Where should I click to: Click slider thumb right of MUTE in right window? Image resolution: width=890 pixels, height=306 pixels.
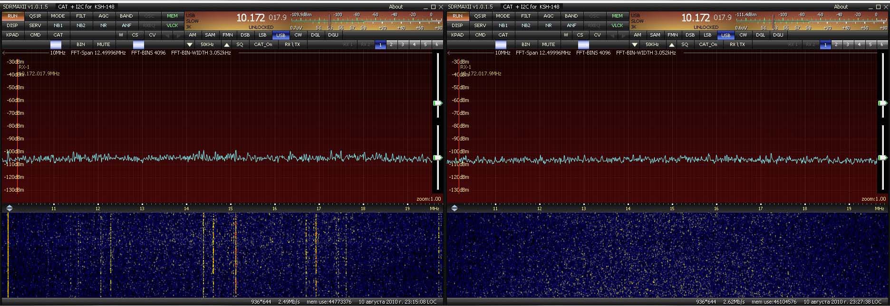coord(583,45)
